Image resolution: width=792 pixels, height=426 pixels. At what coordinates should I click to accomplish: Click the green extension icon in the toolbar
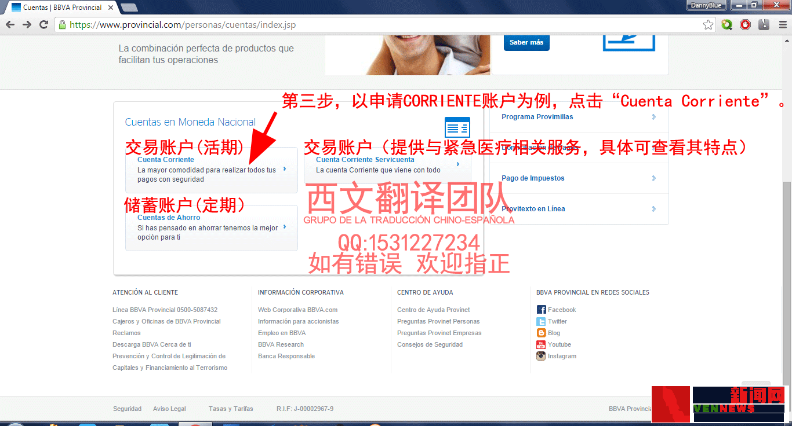pyautogui.click(x=726, y=25)
